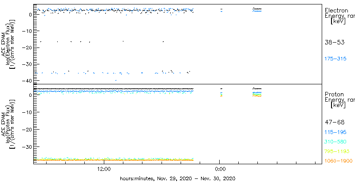The width and height of the screenshot is (355, 182).
Task: Click the 0:00 time axis label
Action: coord(219,169)
